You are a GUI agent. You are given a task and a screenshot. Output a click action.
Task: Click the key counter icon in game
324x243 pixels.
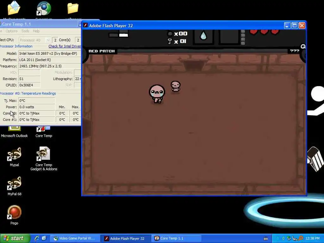pos(170,41)
